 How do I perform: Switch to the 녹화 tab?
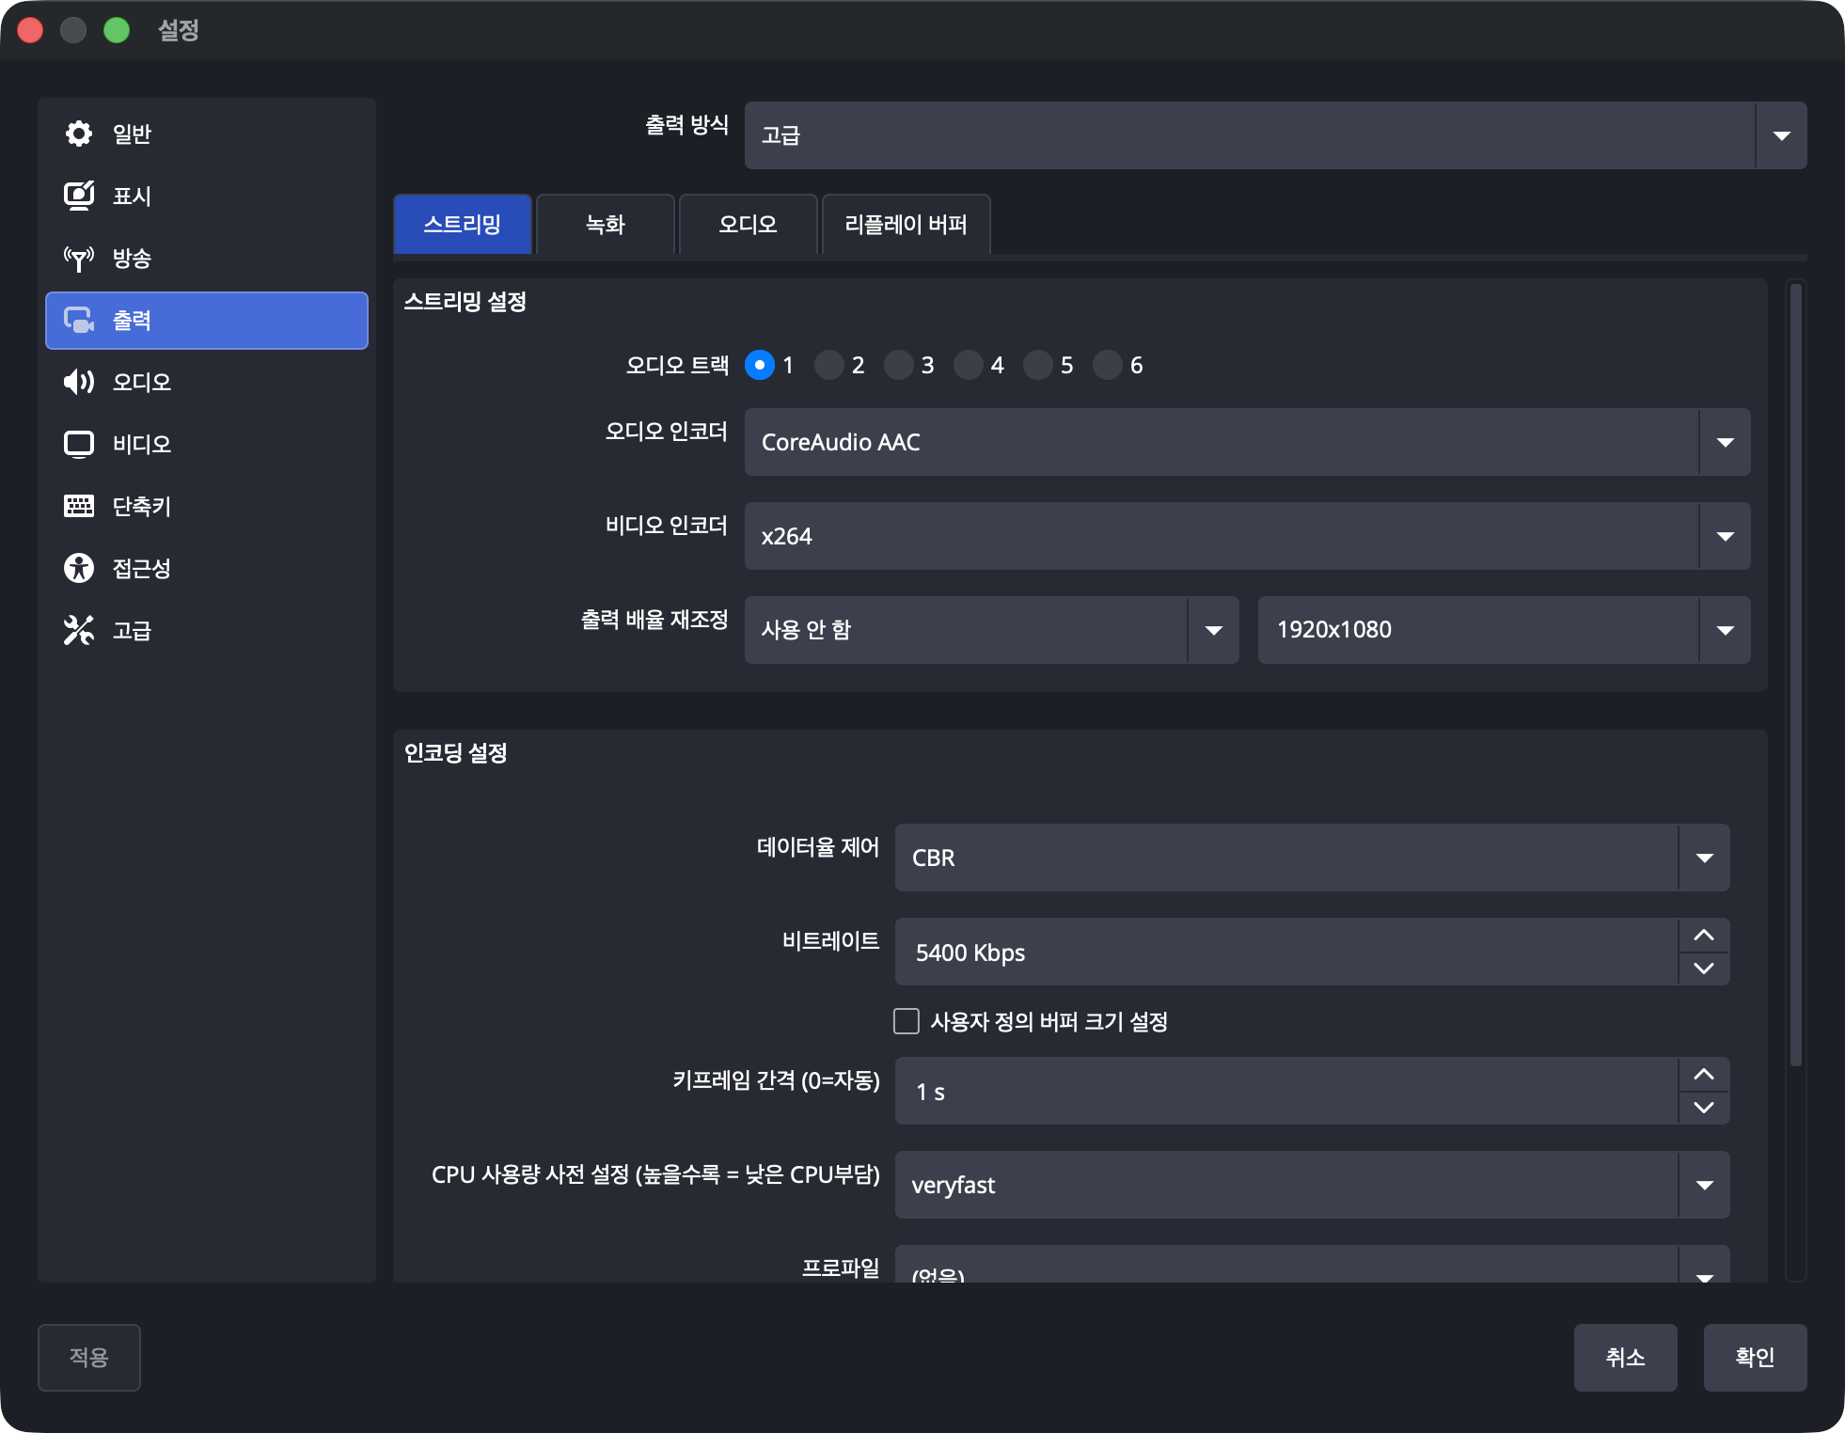[606, 224]
